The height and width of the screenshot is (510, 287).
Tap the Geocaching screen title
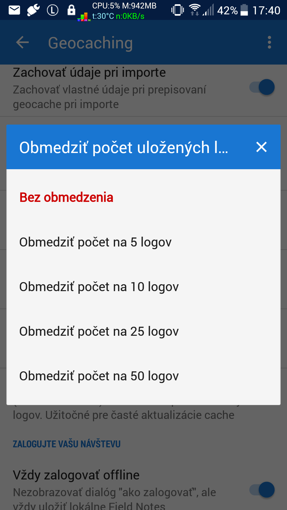tap(90, 43)
